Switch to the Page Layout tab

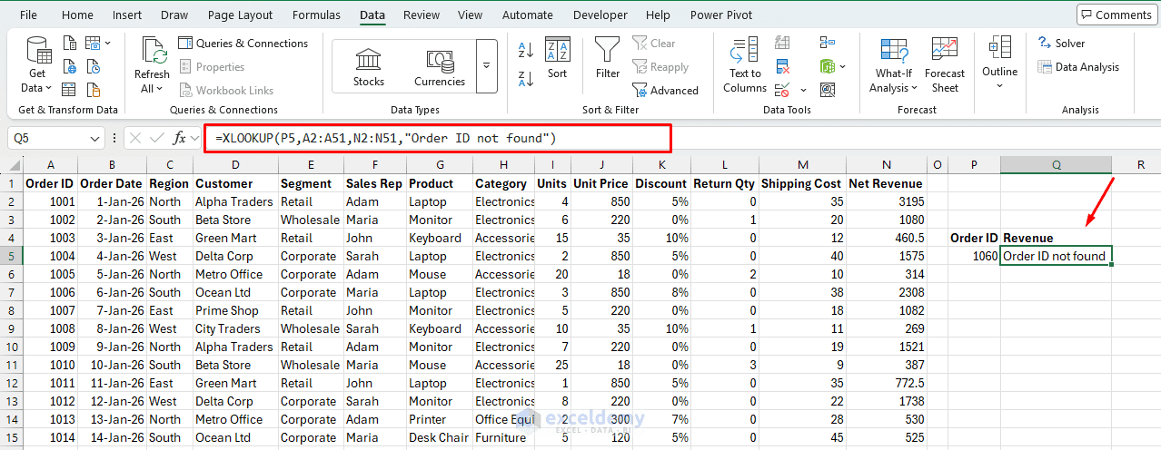(240, 15)
